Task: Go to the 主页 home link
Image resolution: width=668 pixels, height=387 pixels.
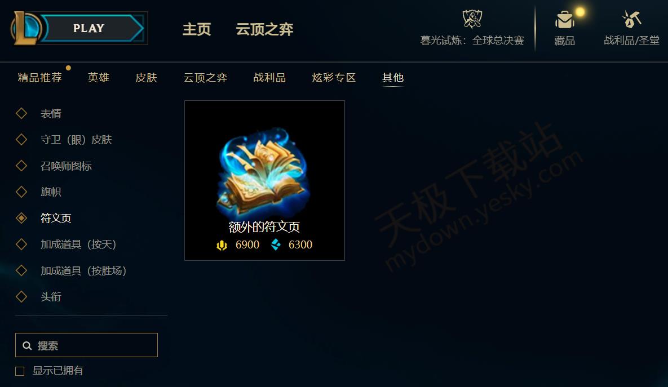Action: pos(197,29)
